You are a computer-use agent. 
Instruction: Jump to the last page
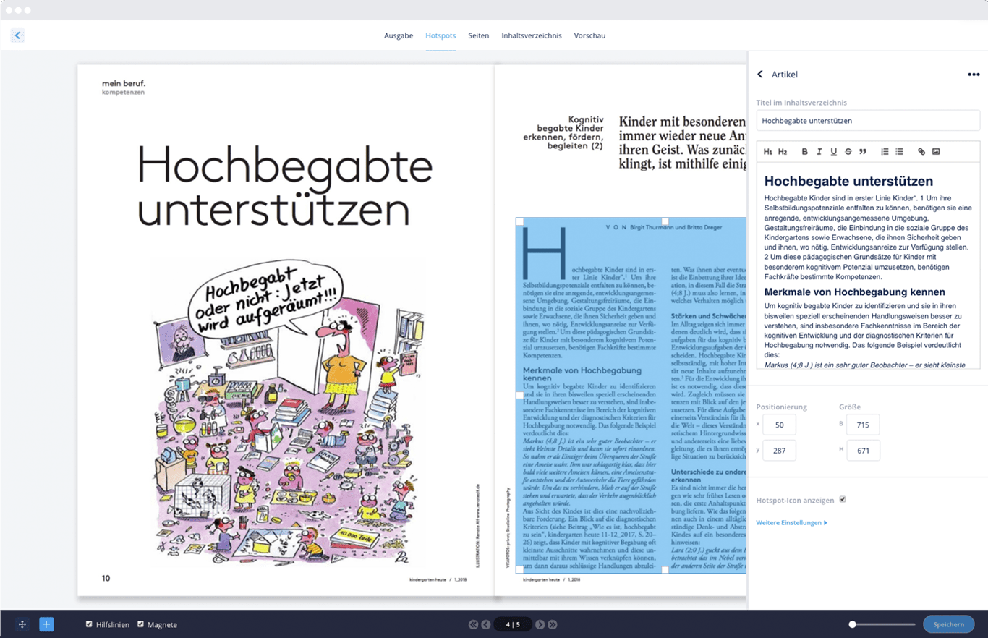click(553, 624)
